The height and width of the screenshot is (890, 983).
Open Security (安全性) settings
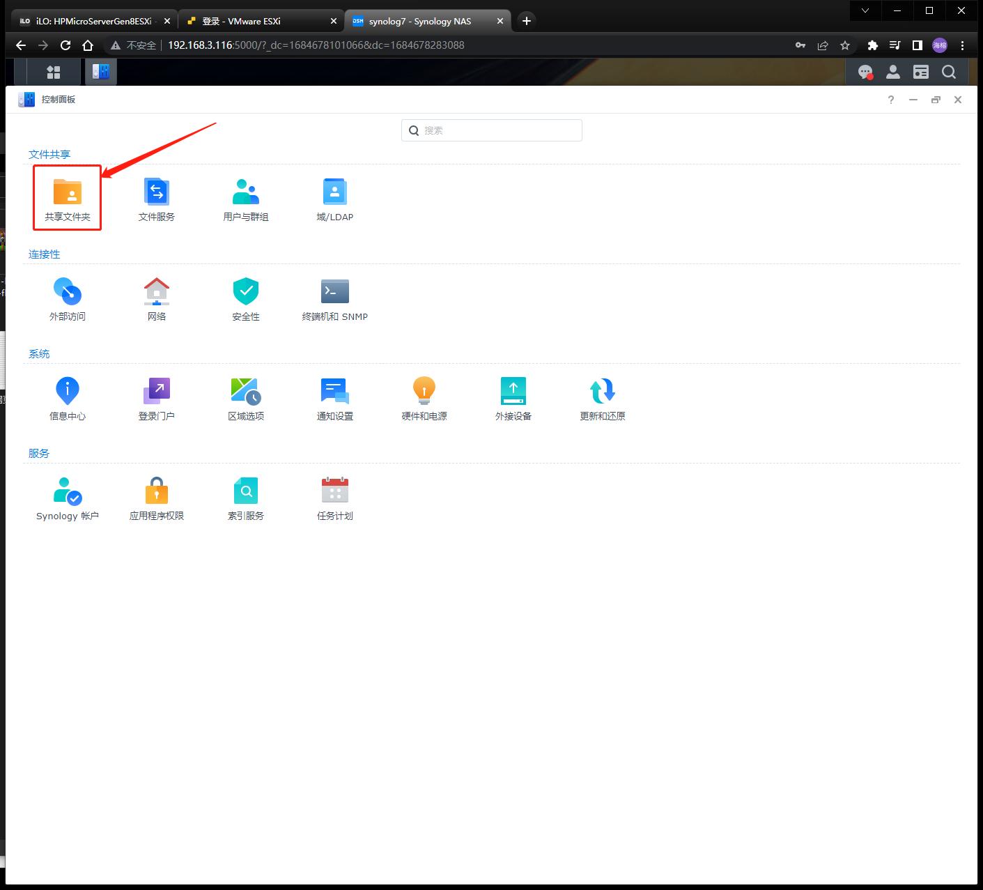[246, 298]
